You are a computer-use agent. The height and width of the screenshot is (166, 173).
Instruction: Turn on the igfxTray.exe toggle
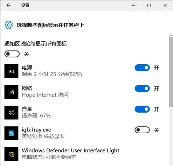point(142,130)
